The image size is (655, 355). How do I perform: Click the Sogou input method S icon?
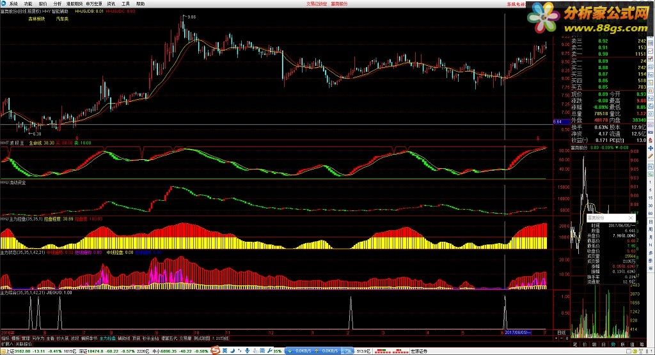point(216,351)
